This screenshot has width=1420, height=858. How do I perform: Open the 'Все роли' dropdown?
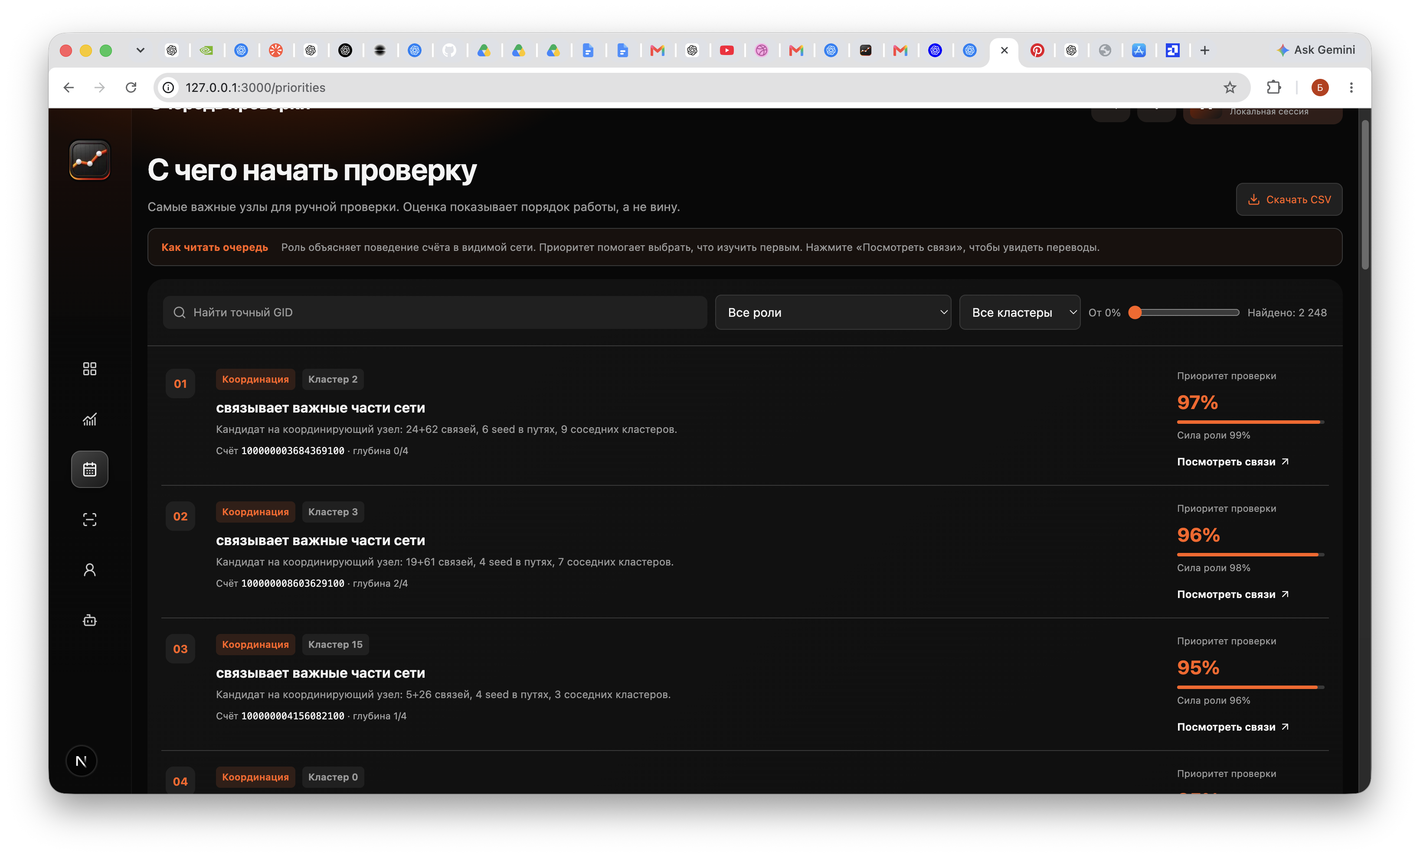click(x=833, y=313)
